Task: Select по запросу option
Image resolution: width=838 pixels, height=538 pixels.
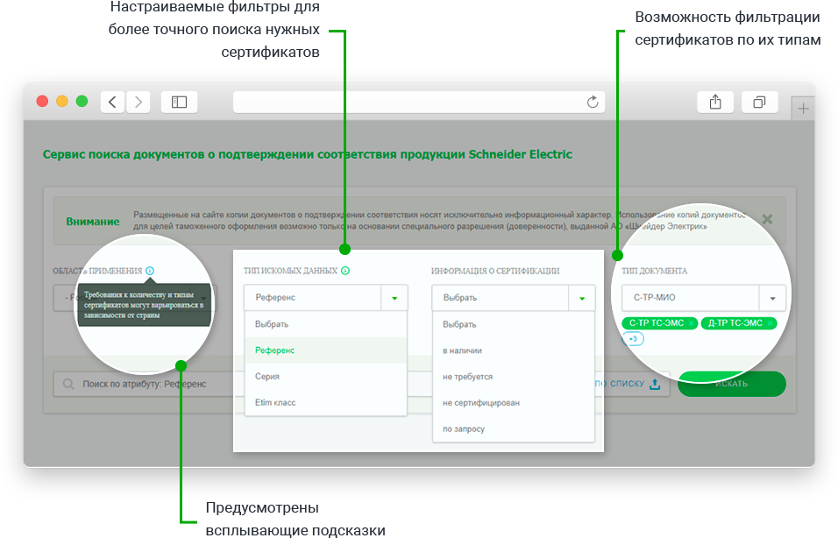Action: (513, 429)
